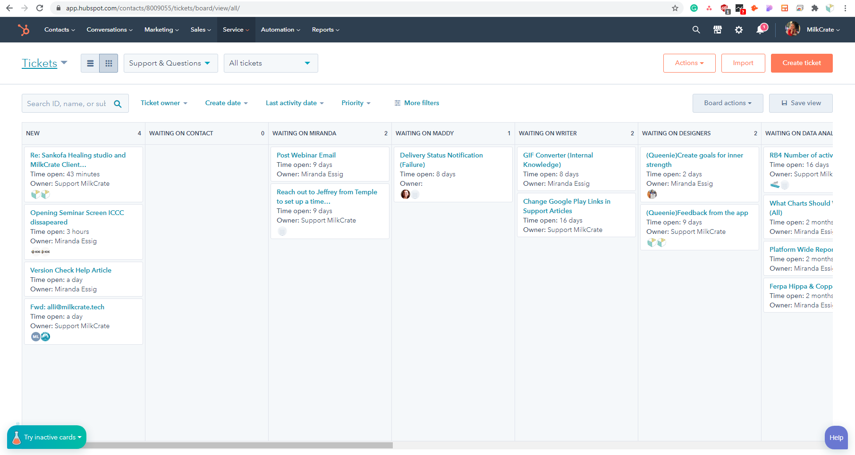Click avatar on Queenie Create goals card
Viewport: 855px width, 455px height.
click(x=652, y=194)
